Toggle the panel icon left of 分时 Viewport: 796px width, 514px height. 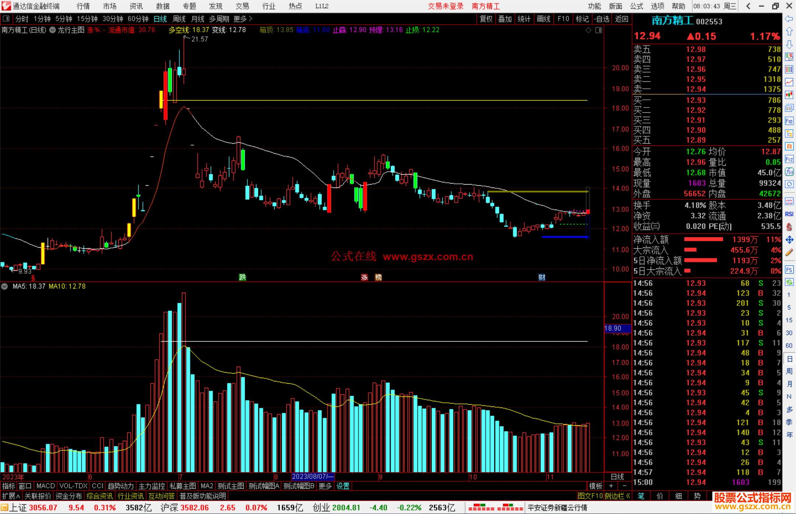(6, 19)
